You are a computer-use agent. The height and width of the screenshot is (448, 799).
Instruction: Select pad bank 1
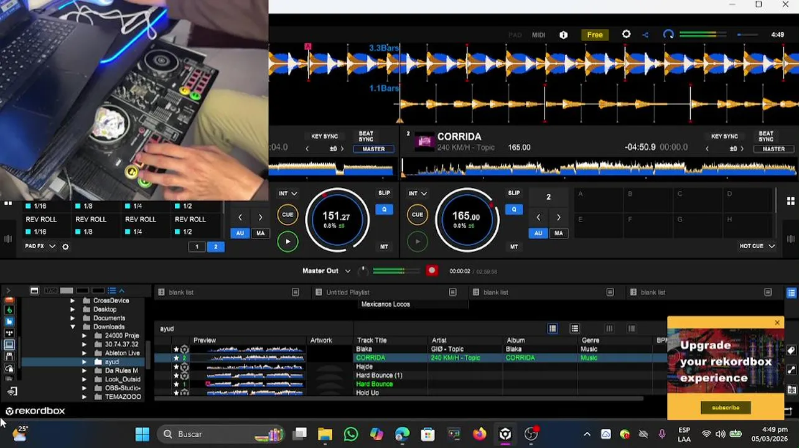click(x=197, y=247)
